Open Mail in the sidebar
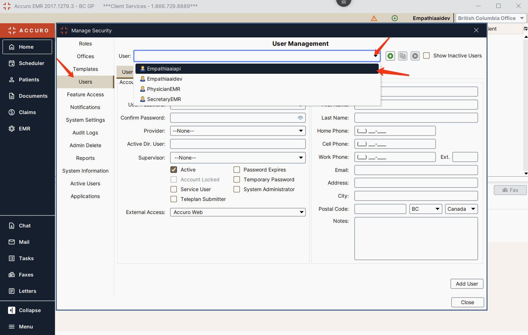528x335 pixels. click(27, 242)
